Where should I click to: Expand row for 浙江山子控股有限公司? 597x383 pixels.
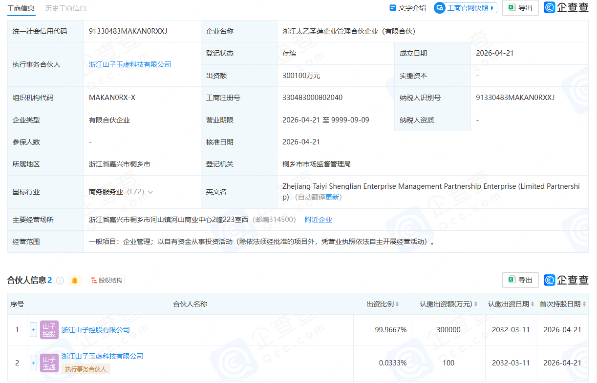click(x=33, y=330)
